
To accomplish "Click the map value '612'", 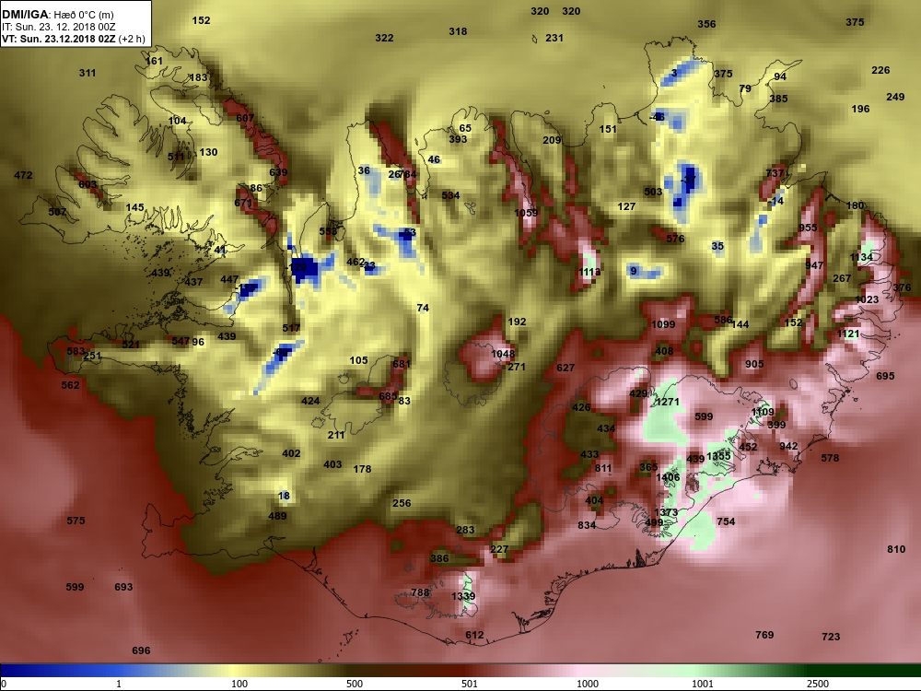I will [474, 635].
